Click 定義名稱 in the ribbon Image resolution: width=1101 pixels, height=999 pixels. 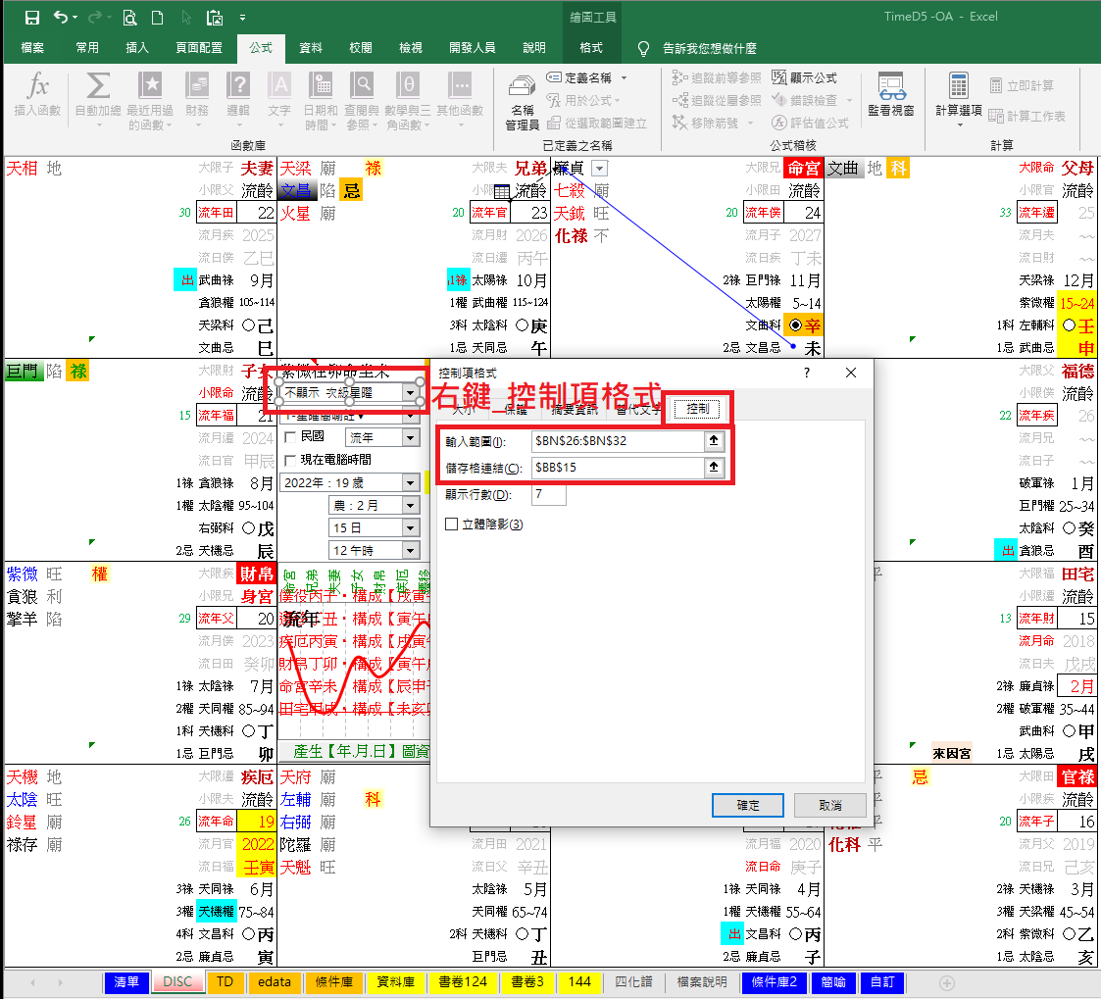pyautogui.click(x=580, y=77)
